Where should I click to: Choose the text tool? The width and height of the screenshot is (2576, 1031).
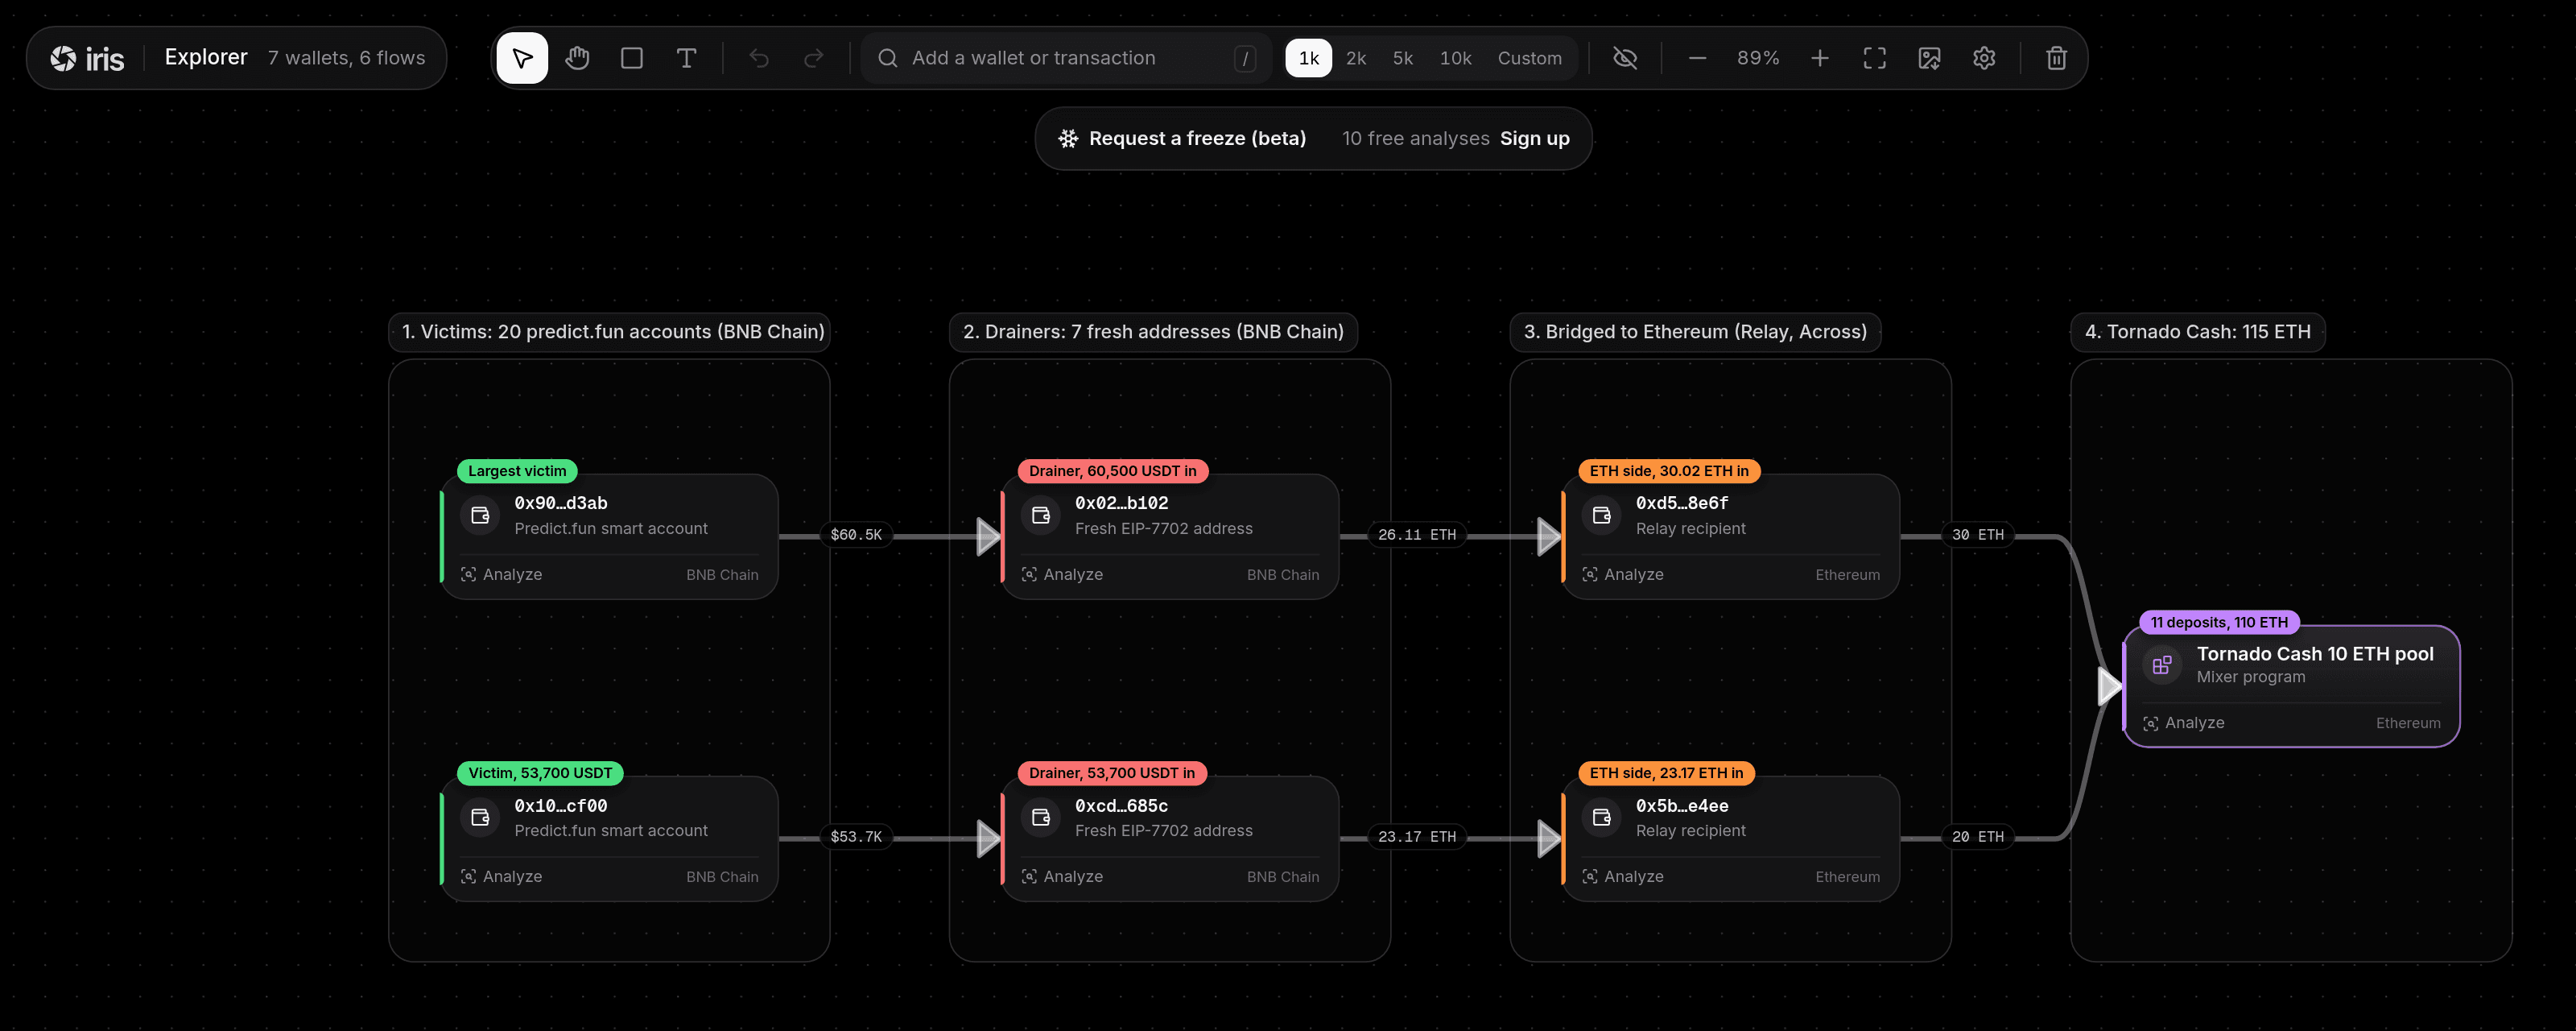click(686, 58)
